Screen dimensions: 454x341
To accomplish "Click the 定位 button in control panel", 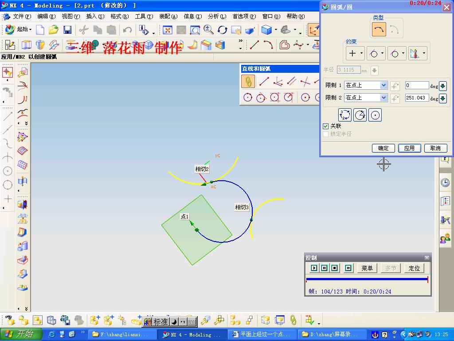I will tap(414, 268).
